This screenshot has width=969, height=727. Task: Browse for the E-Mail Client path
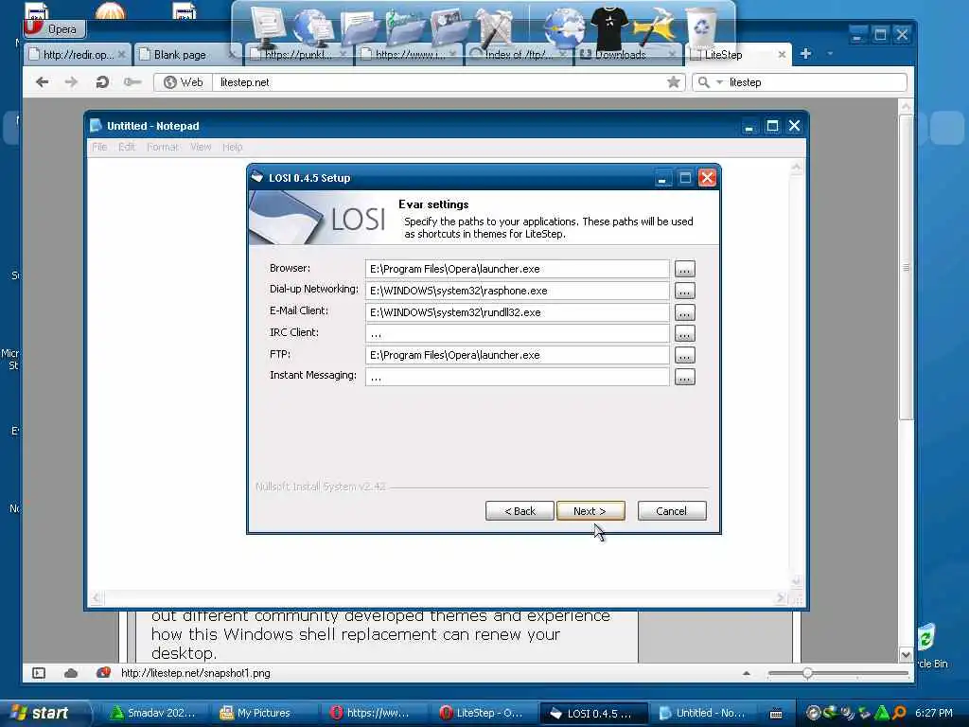point(684,312)
